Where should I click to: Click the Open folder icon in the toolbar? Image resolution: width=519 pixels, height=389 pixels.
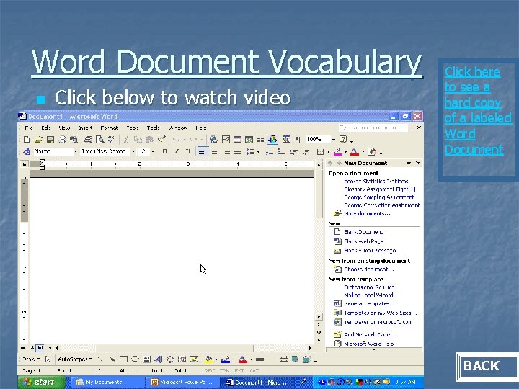pyautogui.click(x=38, y=140)
